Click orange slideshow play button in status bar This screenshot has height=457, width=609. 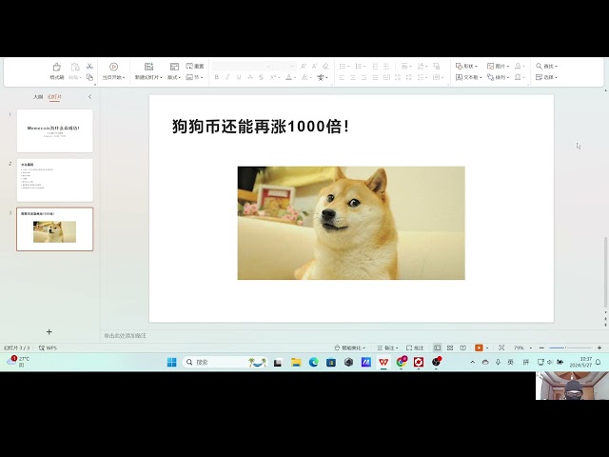point(479,348)
